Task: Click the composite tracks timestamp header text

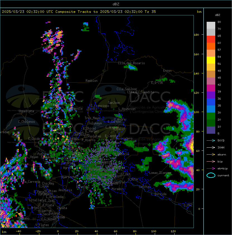Action: pos(79,12)
